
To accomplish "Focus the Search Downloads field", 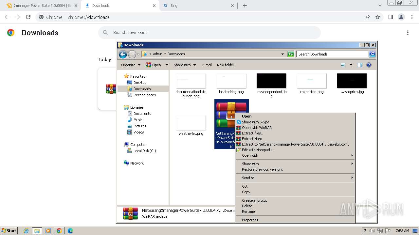I will 332,54.
